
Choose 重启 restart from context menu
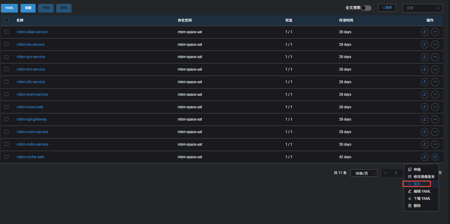(x=417, y=184)
